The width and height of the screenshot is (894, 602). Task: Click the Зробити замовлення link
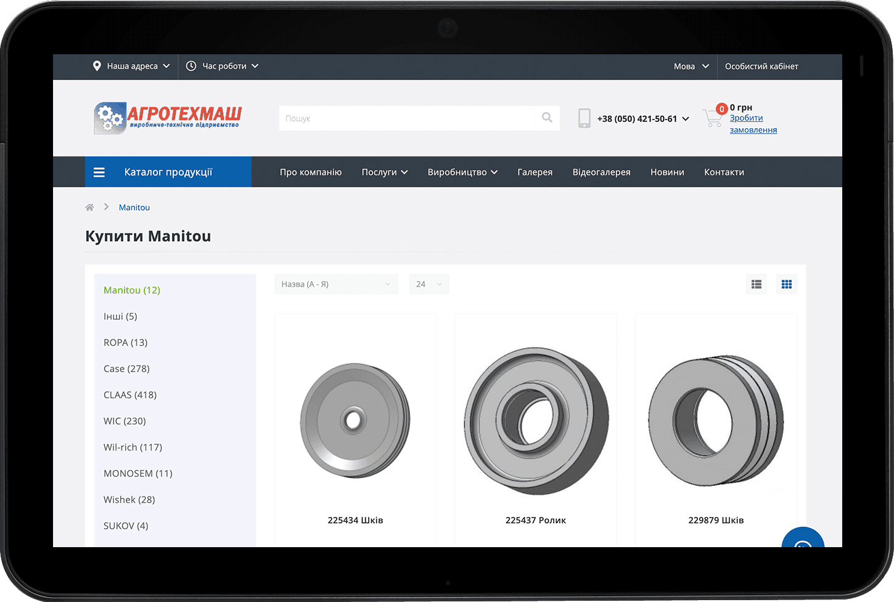(753, 124)
